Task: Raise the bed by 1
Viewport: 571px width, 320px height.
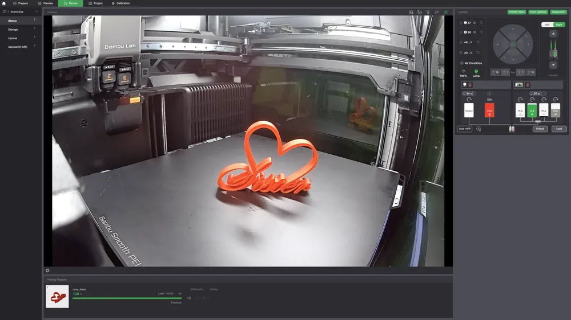Action: click(505, 72)
